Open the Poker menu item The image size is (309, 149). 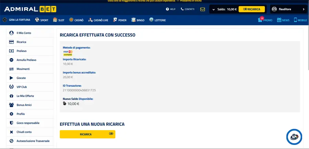point(120,20)
